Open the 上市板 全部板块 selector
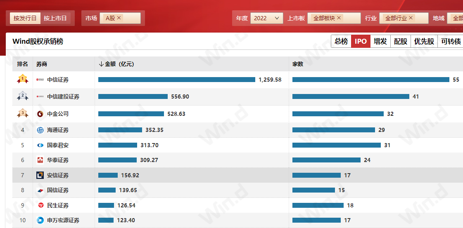 click(334, 18)
